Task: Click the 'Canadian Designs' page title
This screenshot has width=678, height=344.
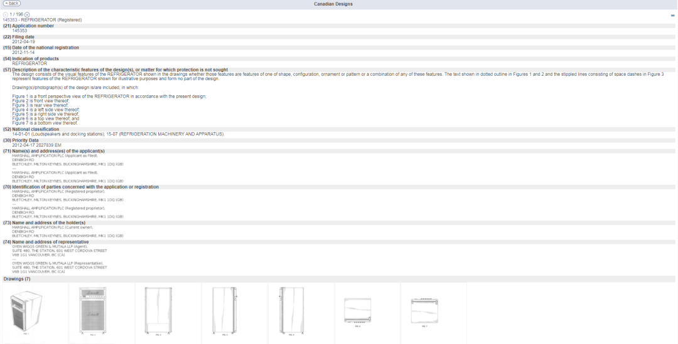Action: 333,4
